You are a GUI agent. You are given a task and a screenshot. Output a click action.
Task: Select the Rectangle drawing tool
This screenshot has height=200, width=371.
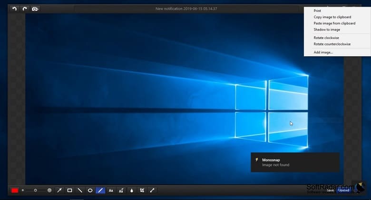(69, 190)
